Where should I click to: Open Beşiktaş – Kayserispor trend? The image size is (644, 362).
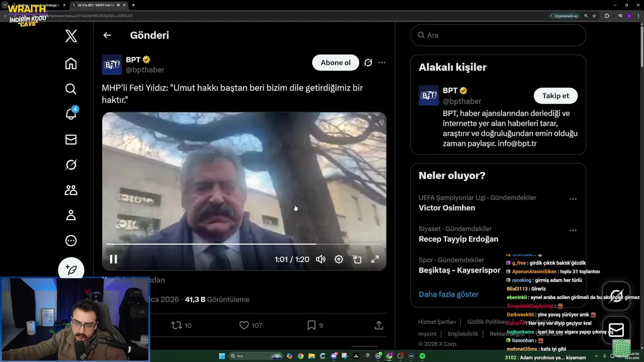tap(459, 270)
